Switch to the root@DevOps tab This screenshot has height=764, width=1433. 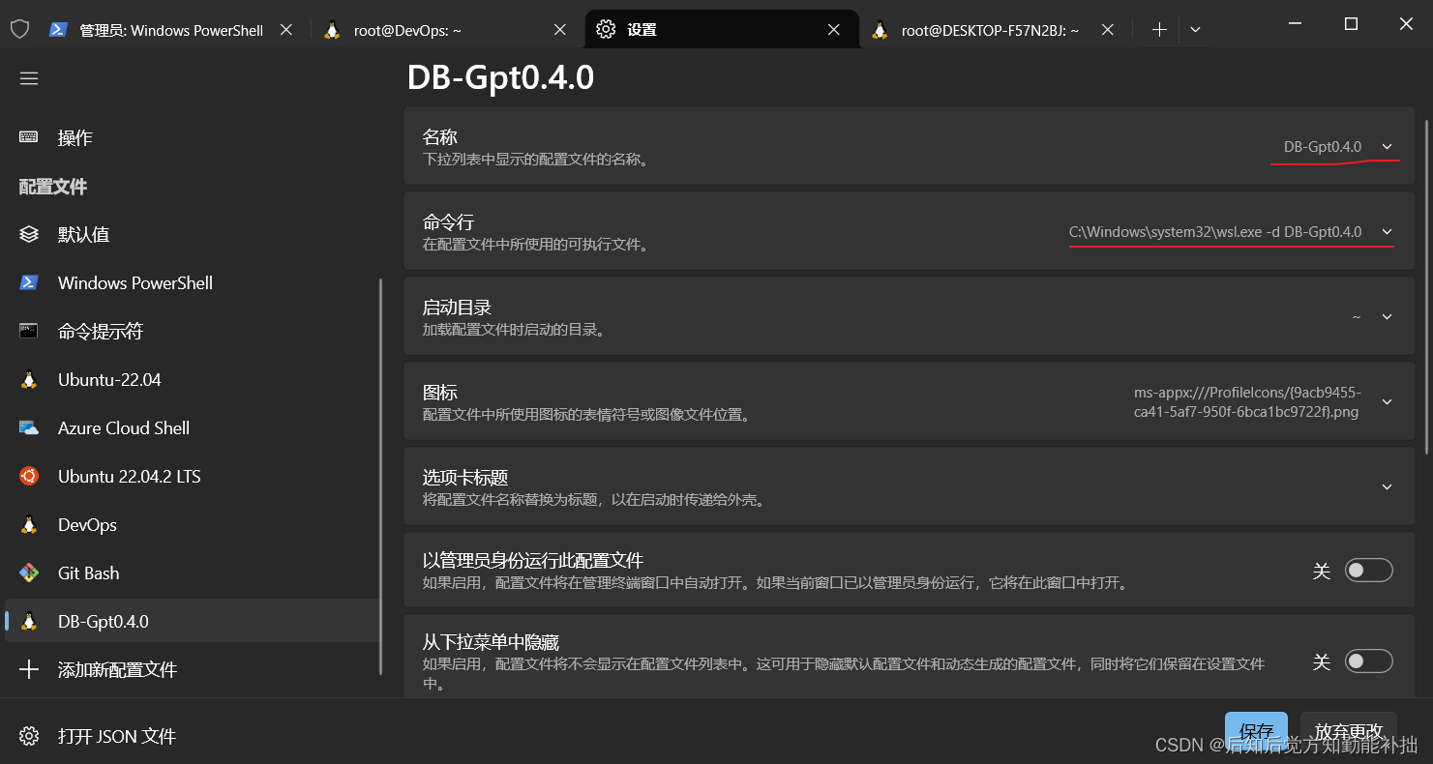coord(446,30)
